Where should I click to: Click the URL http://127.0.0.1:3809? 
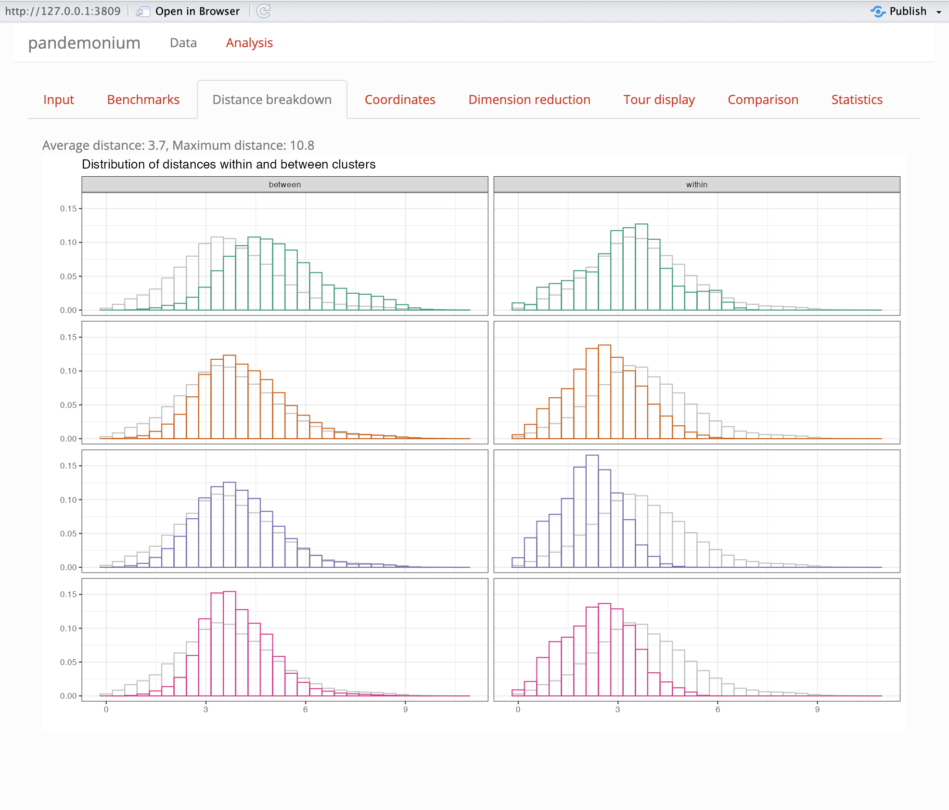(63, 11)
